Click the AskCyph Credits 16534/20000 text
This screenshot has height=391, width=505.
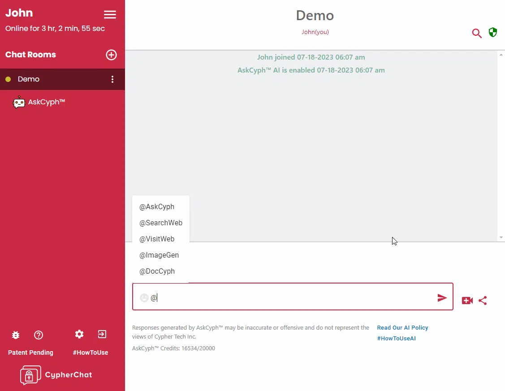[x=173, y=348]
